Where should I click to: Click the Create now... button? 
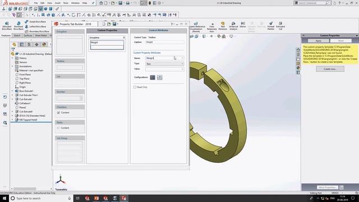pos(330,69)
